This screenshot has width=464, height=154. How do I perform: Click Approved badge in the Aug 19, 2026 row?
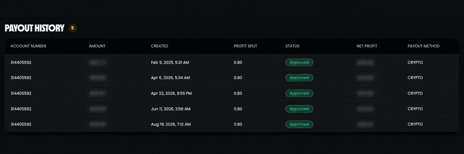pos(299,124)
